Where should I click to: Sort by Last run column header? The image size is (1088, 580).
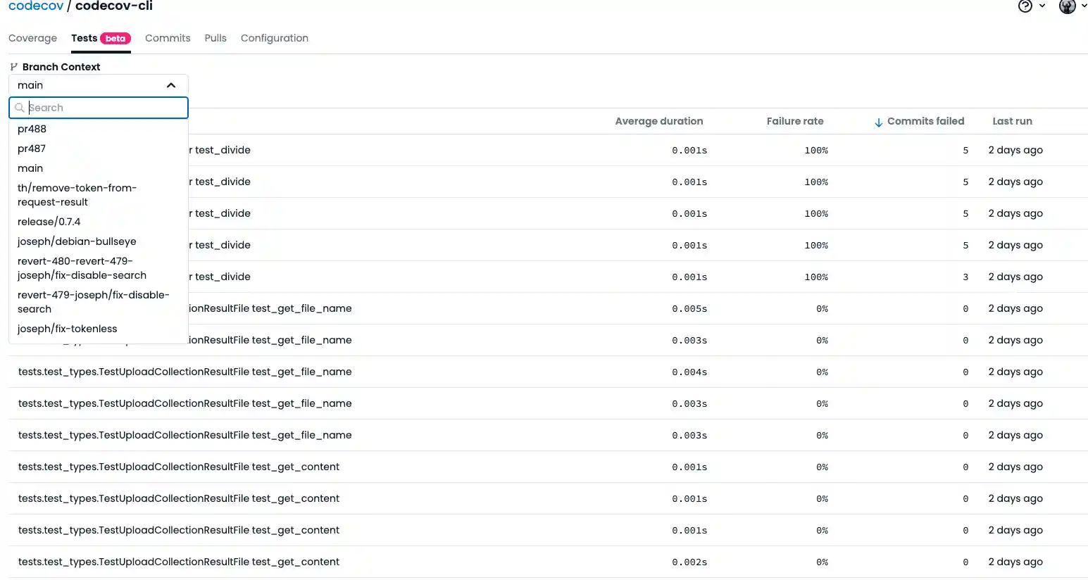[x=1012, y=121]
